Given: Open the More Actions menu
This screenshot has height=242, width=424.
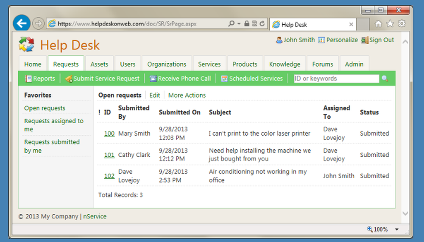Looking at the screenshot, I should (187, 95).
